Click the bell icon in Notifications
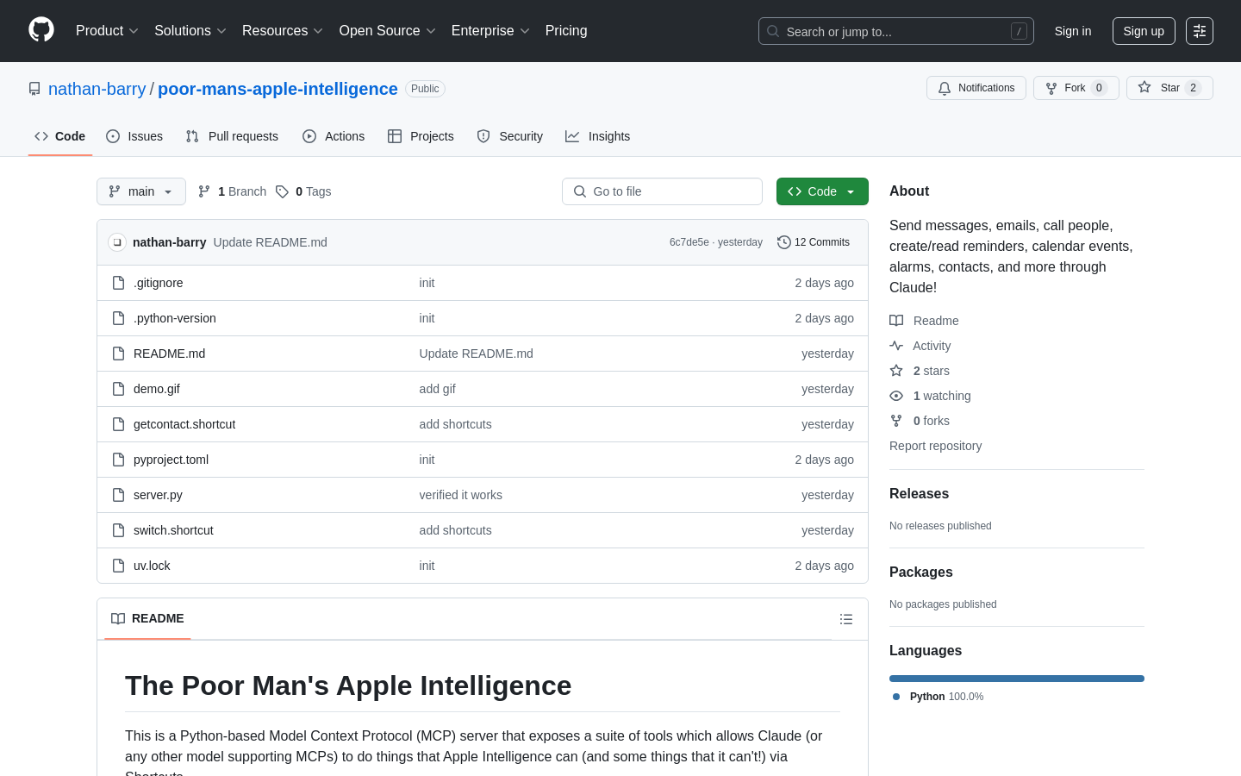Screen dimensions: 1241x776 tap(945, 88)
